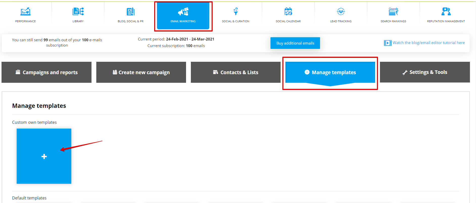Click the Current subscription: 100 emails text
The height and width of the screenshot is (203, 476).
click(x=176, y=46)
